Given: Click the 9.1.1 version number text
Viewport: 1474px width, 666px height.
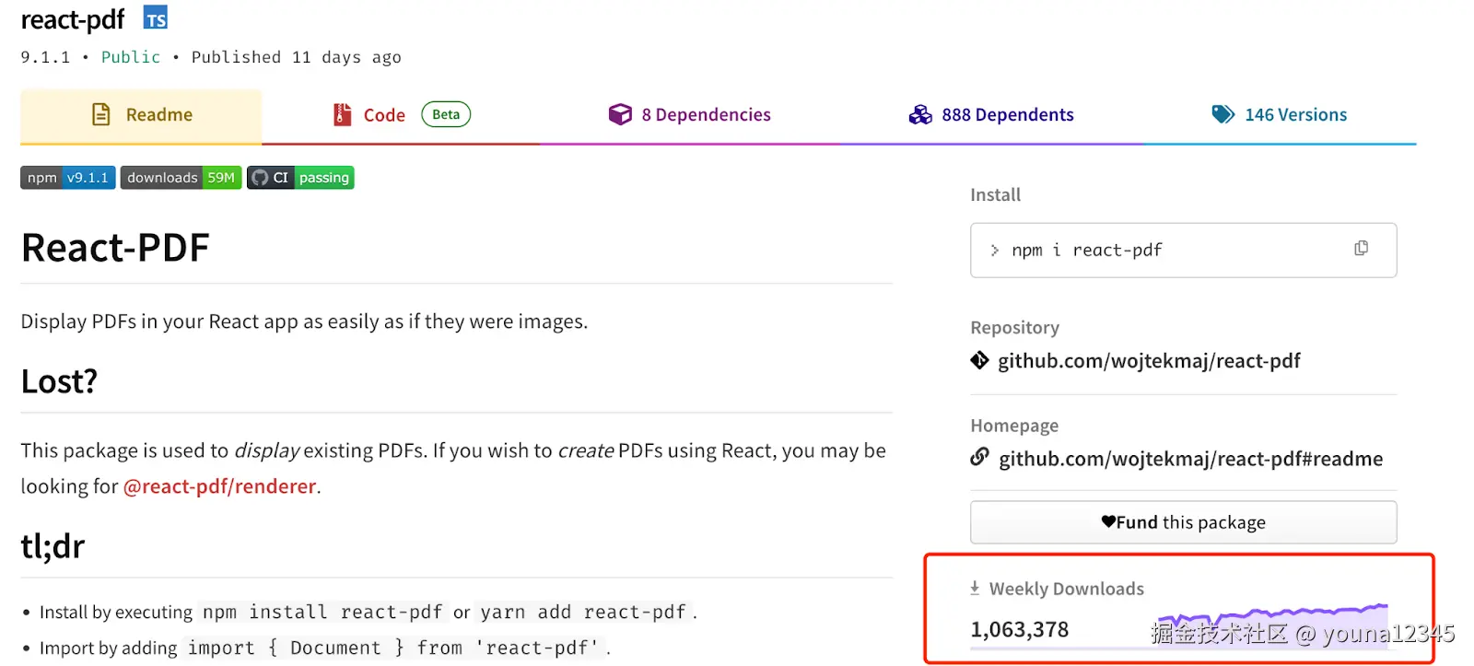Looking at the screenshot, I should pyautogui.click(x=45, y=57).
